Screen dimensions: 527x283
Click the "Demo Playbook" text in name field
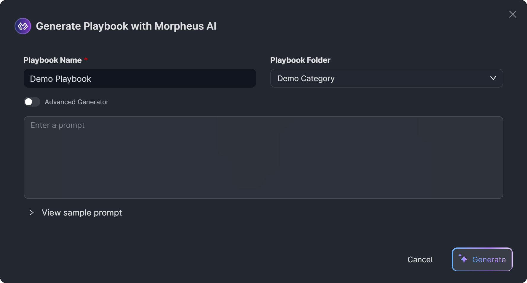[60, 79]
